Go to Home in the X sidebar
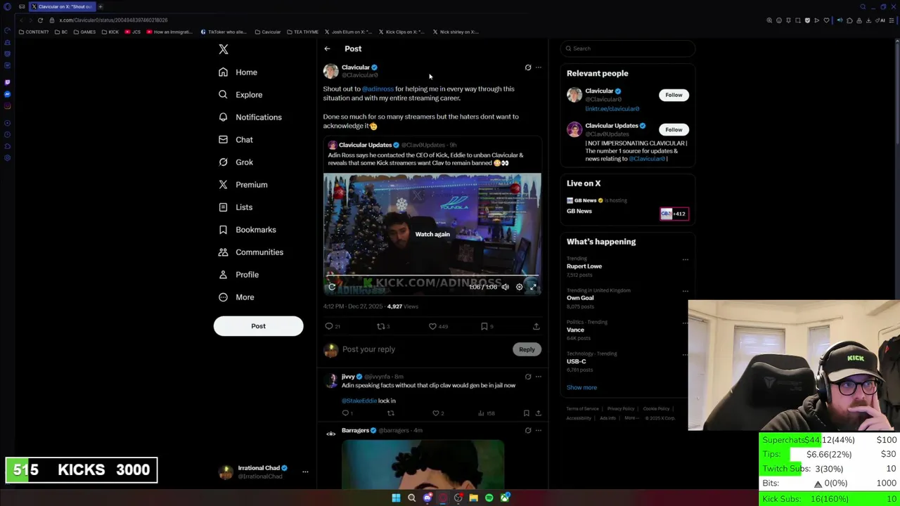 pyautogui.click(x=238, y=72)
